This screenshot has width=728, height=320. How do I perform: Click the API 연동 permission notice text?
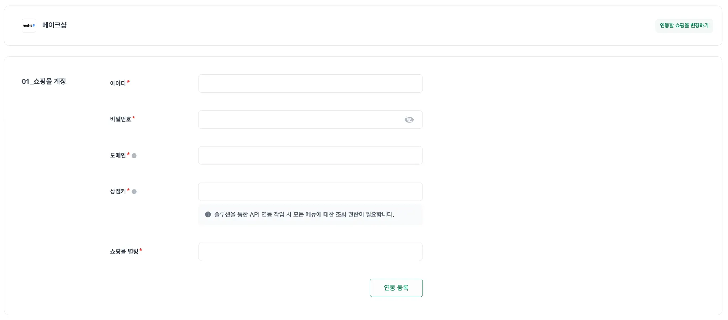[304, 214]
